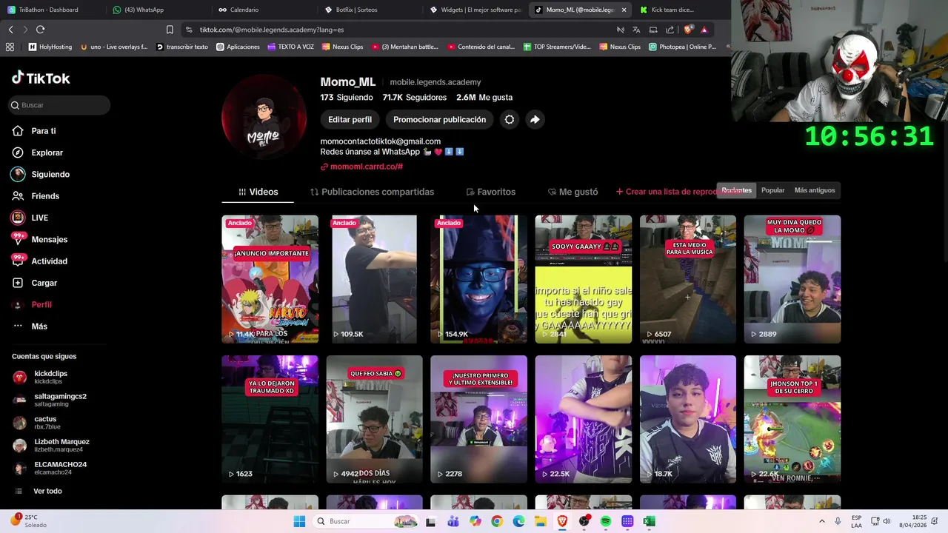
Task: Open pinned video ANUNCIO IMPORTANTE
Action: pos(270,279)
